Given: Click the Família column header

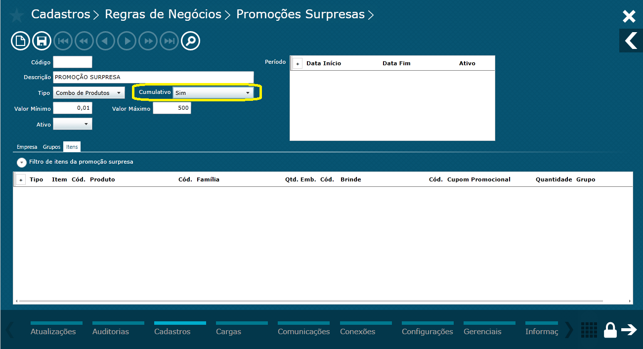Looking at the screenshot, I should [x=208, y=179].
